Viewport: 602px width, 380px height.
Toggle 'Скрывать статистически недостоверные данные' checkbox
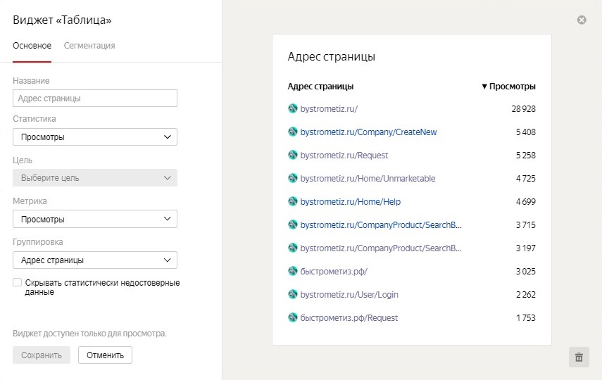coord(18,282)
